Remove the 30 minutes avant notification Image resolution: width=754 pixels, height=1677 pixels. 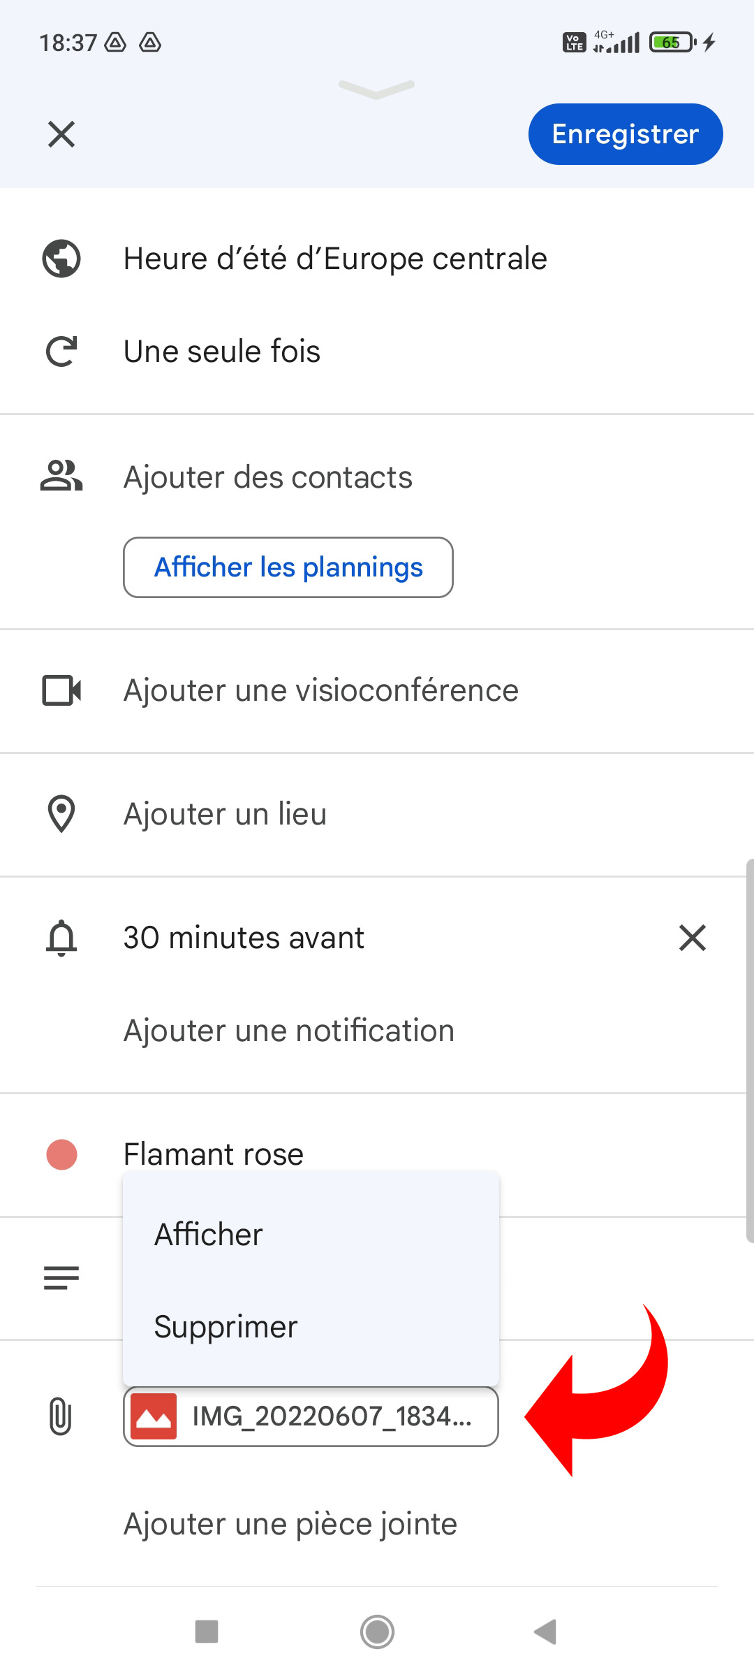coord(692,938)
